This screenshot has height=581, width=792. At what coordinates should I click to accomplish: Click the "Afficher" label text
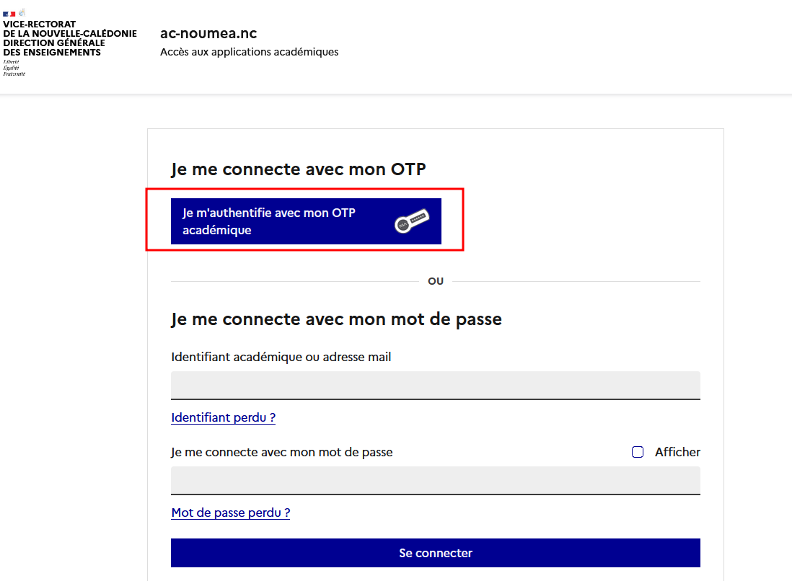677,453
